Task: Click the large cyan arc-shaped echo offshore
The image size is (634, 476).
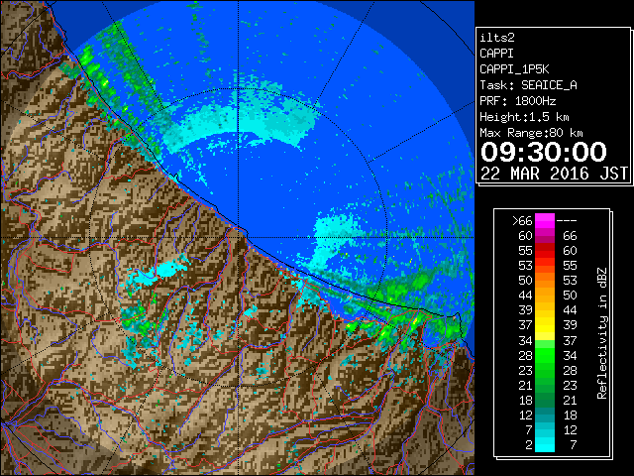Action: 243,119
